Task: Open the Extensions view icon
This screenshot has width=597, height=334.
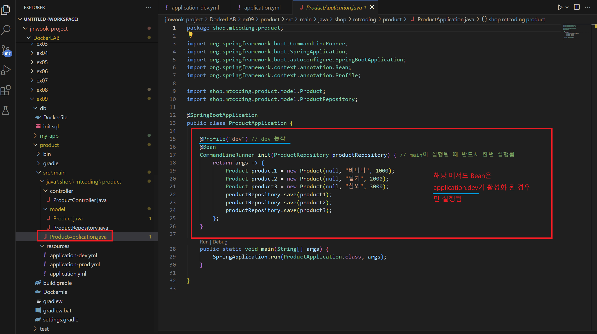Action: coord(6,90)
